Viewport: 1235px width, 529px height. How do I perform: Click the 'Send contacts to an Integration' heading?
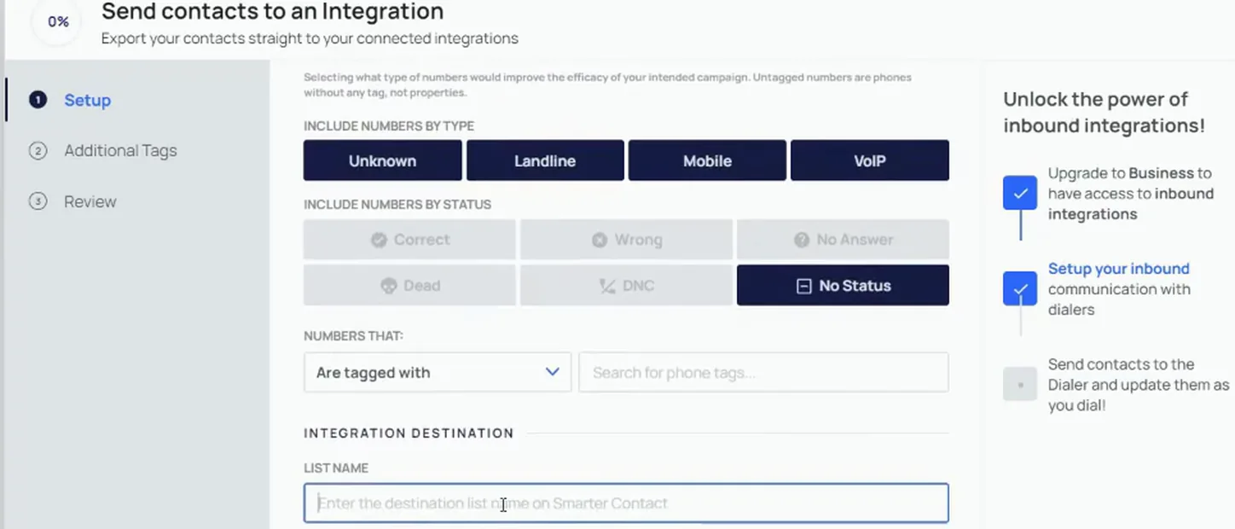(x=272, y=12)
